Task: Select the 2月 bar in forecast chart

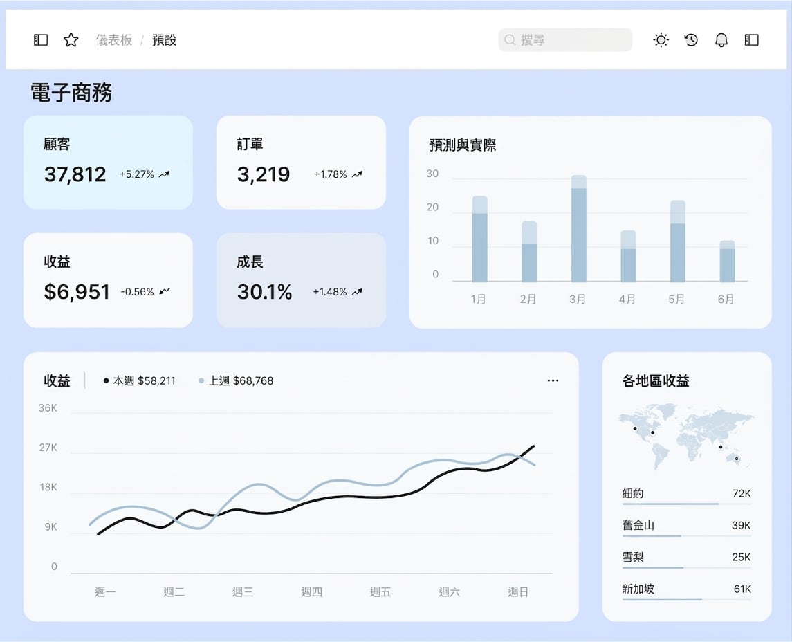Action: tap(529, 252)
